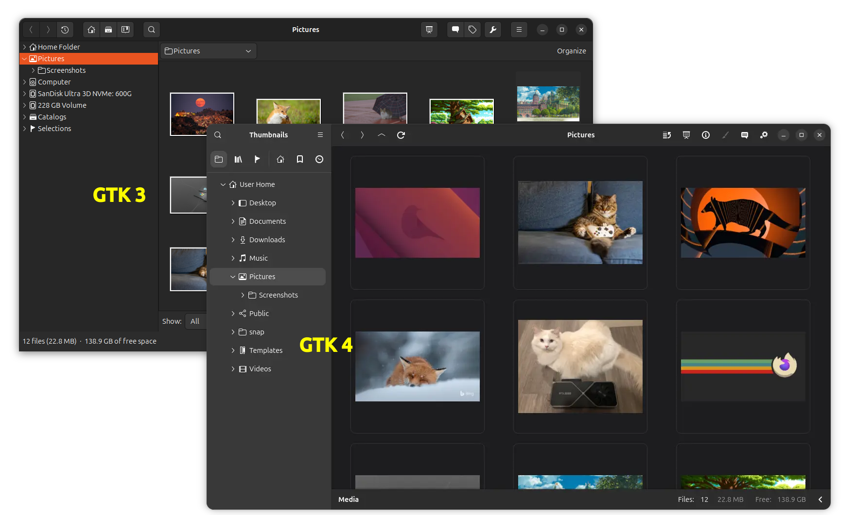Open the Pictures location dropdown
Image resolution: width=856 pixels, height=515 pixels.
[209, 51]
